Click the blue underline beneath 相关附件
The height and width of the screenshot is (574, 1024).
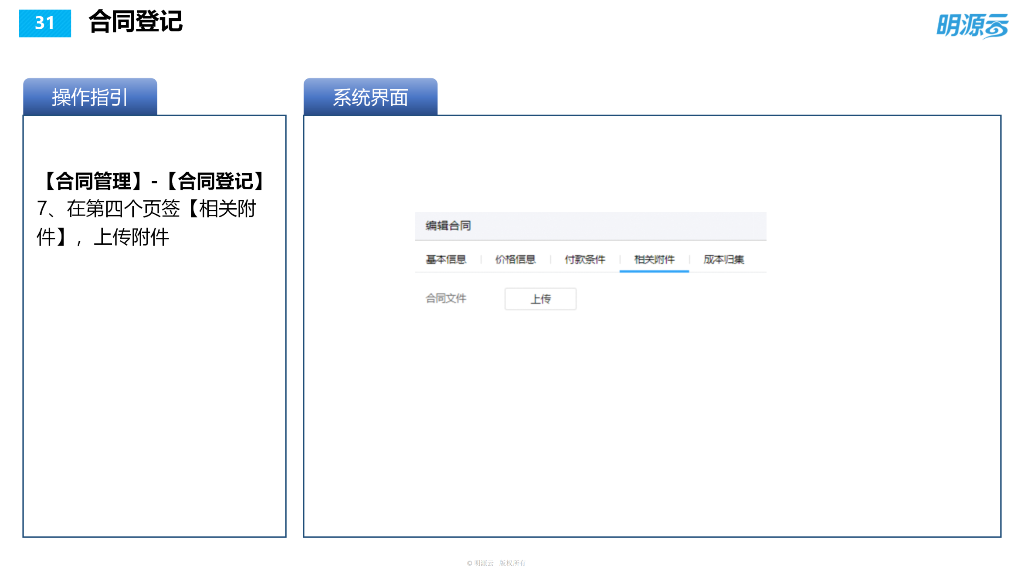654,271
